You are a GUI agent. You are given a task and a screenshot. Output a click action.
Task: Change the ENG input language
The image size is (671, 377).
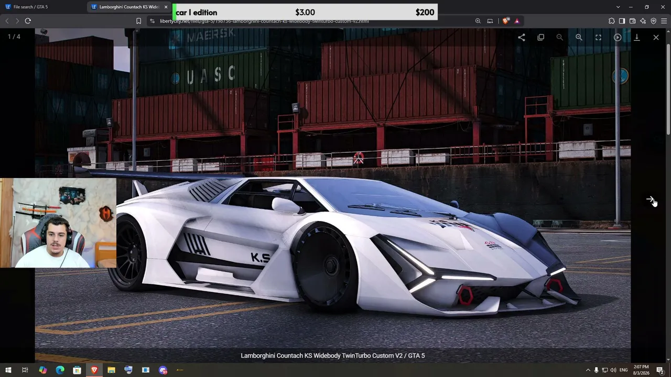(x=624, y=370)
